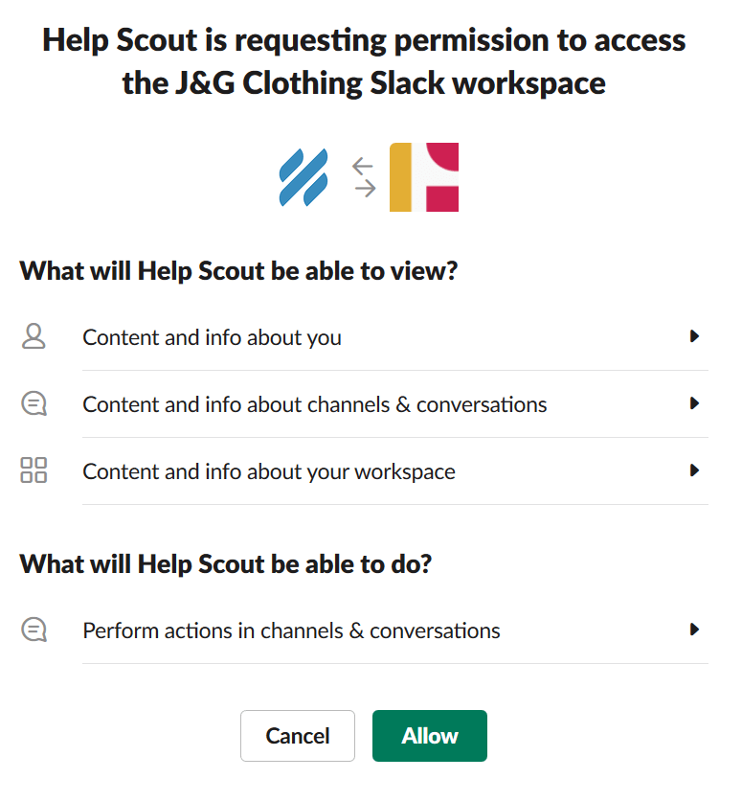Expand arrow for channels & conversations content

click(695, 403)
